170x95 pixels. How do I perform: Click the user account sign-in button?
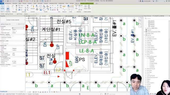[x=146, y=1]
